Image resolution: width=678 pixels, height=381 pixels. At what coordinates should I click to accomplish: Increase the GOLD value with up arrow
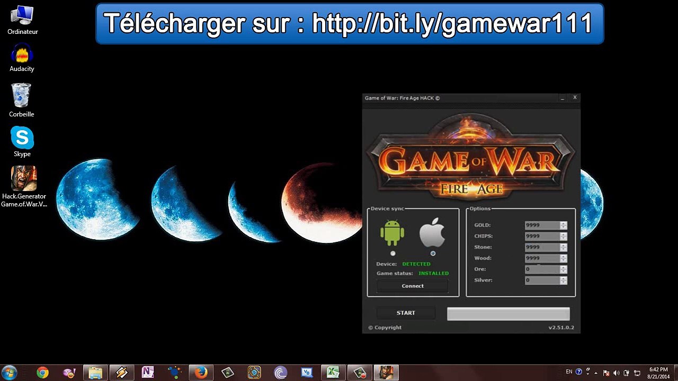click(563, 223)
